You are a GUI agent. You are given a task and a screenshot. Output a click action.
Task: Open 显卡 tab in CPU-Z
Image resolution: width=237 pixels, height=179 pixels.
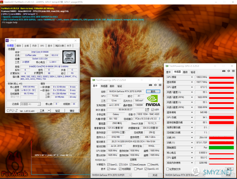click(x=50, y=46)
